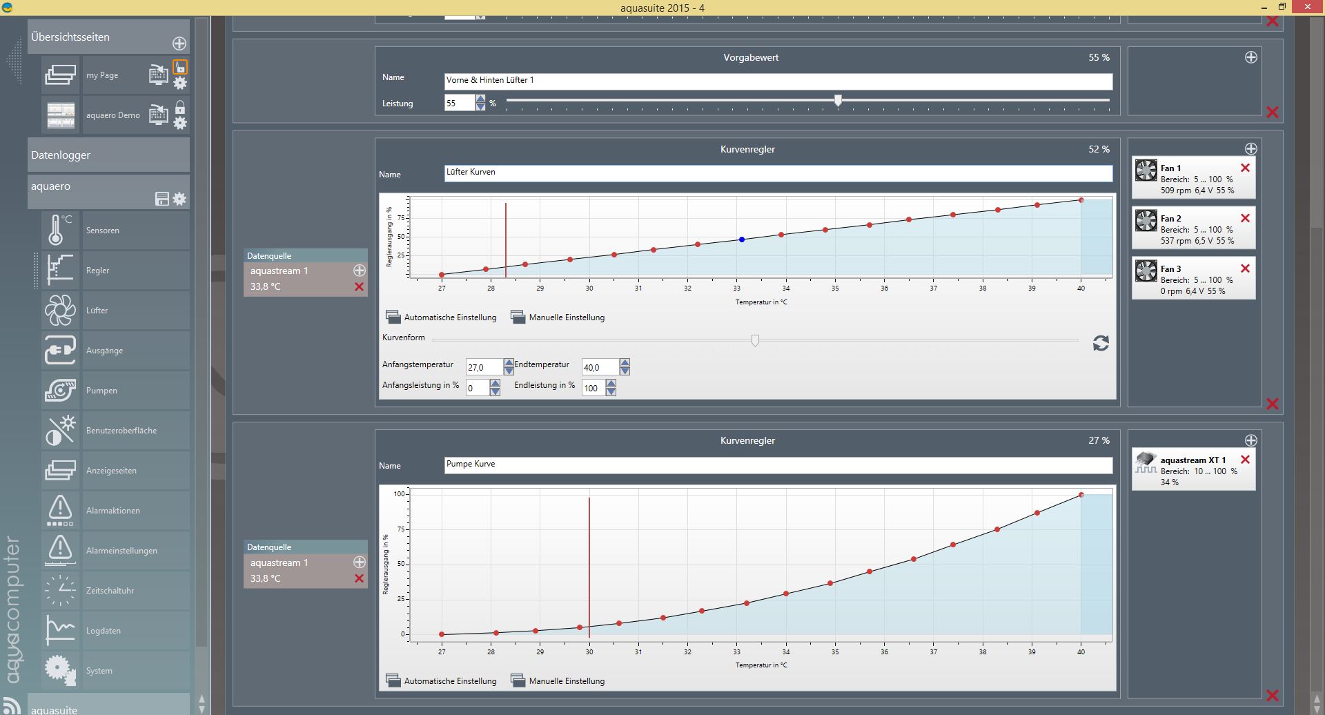Toggle the lock on my Page
This screenshot has height=715, width=1325.
click(180, 68)
